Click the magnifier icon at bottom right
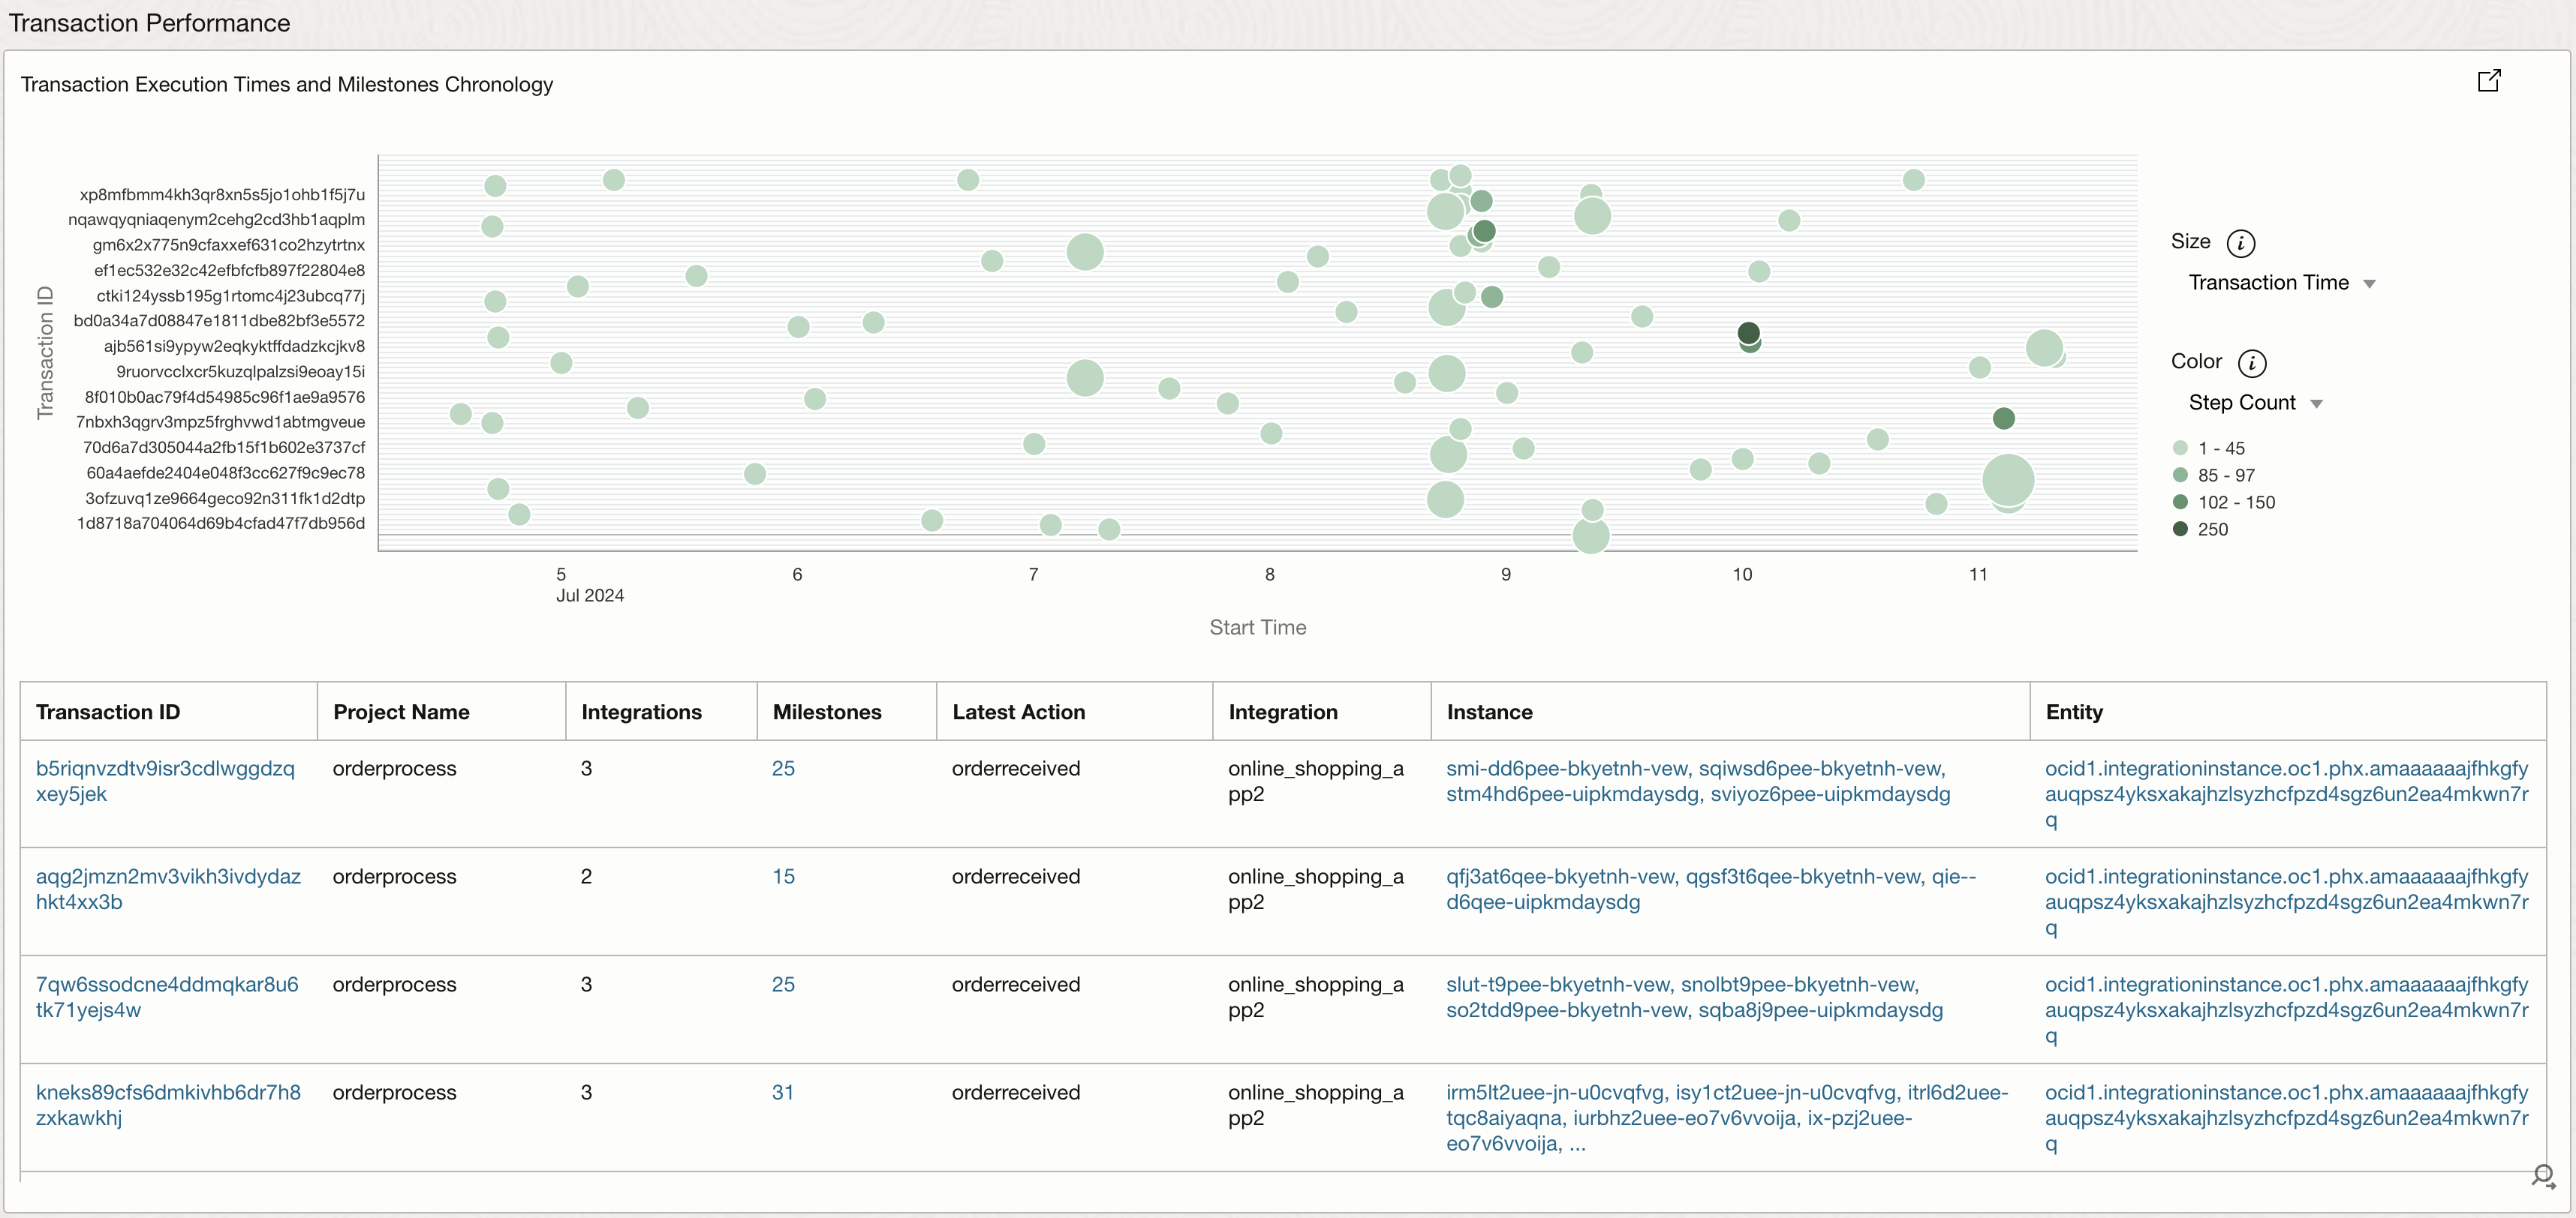Viewport: 2576px width, 1218px height. (2543, 1175)
